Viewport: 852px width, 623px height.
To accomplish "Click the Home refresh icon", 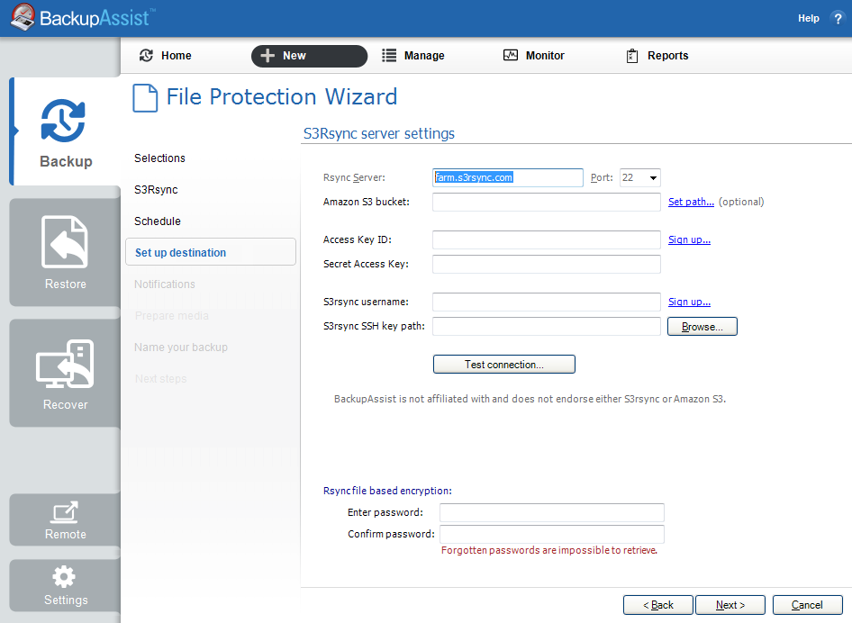I will (x=146, y=56).
